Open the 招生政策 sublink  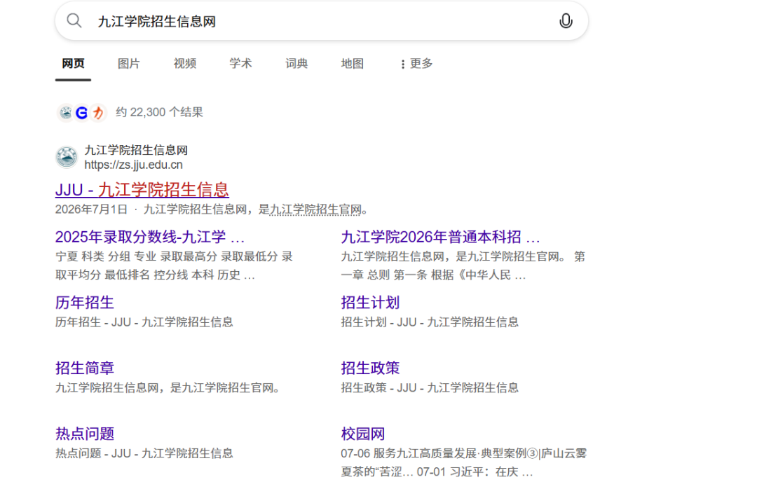pos(370,368)
